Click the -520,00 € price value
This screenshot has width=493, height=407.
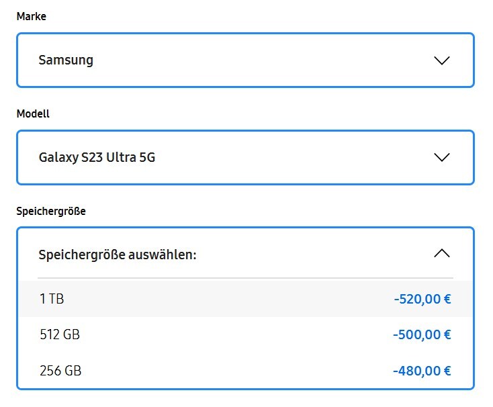(422, 299)
